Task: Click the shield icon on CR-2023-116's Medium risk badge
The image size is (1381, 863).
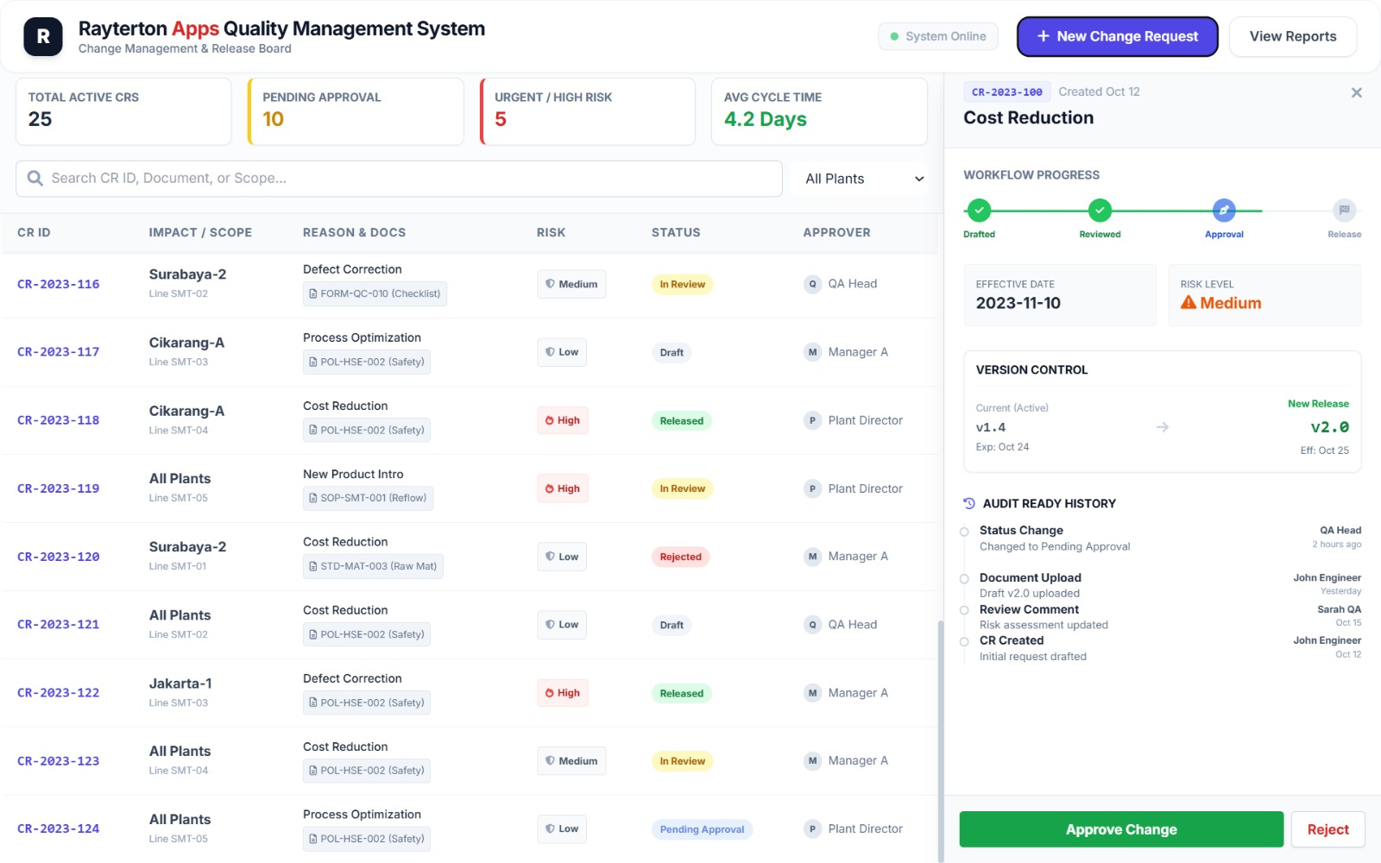Action: [x=551, y=284]
